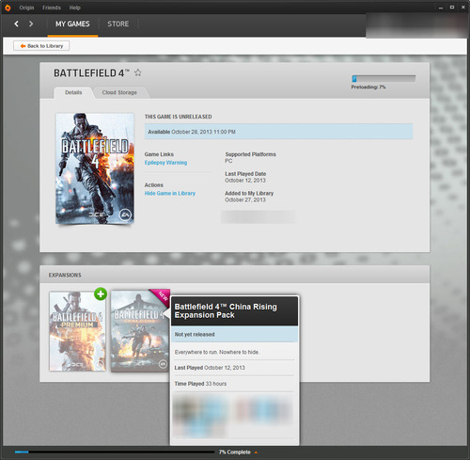Open the Friends menu

point(52,8)
